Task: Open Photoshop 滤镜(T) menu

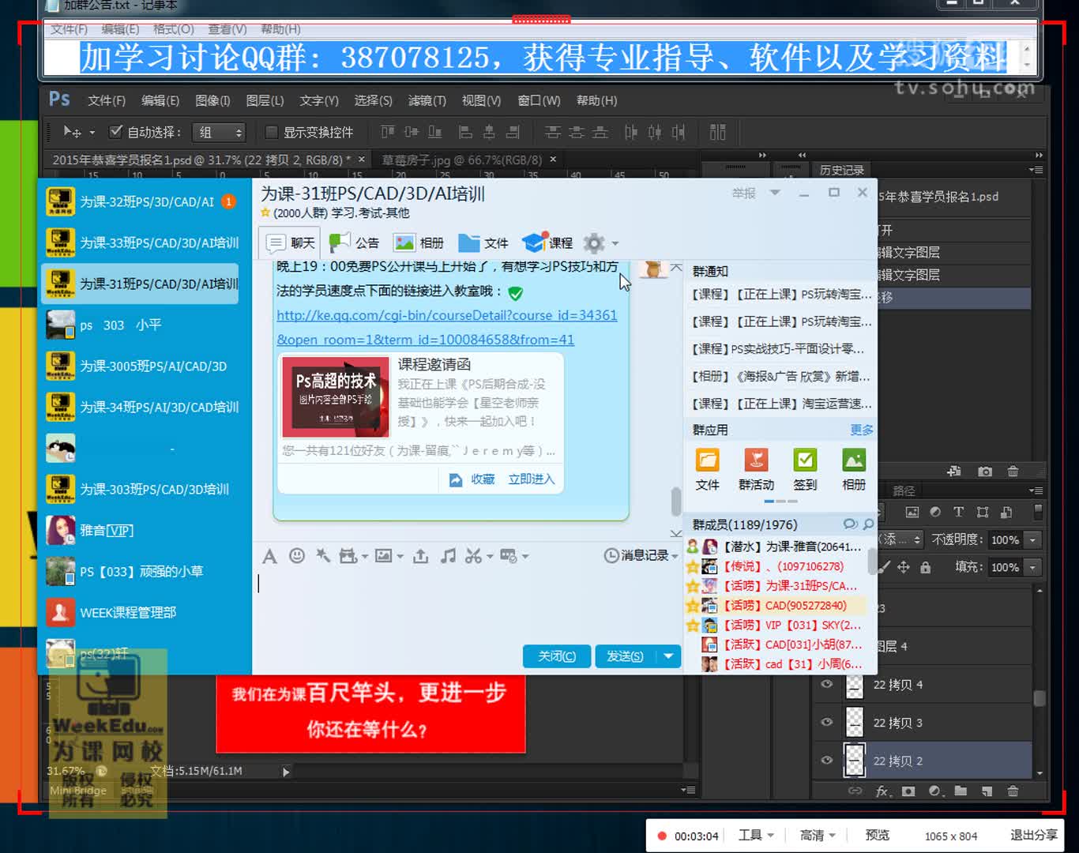Action: [x=427, y=100]
